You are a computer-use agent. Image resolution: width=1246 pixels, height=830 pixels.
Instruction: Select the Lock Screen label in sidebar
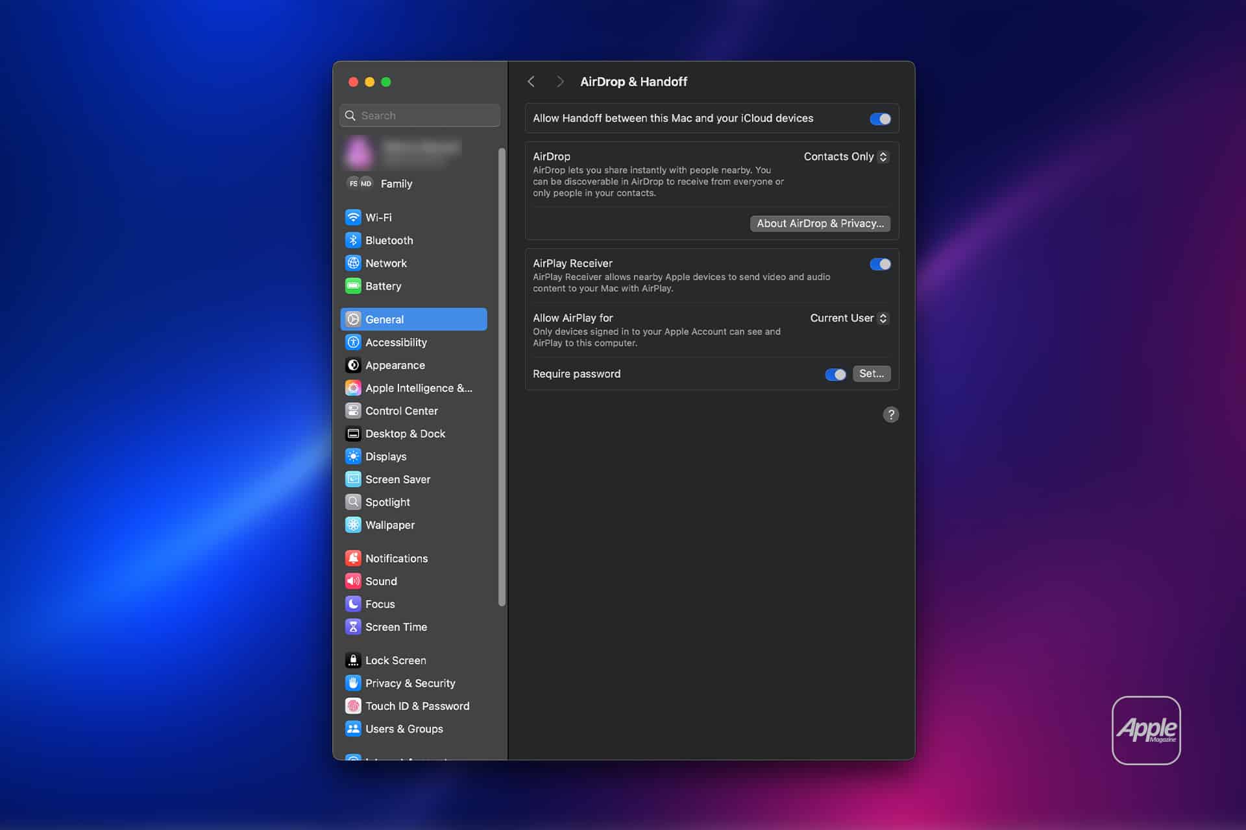point(396,660)
